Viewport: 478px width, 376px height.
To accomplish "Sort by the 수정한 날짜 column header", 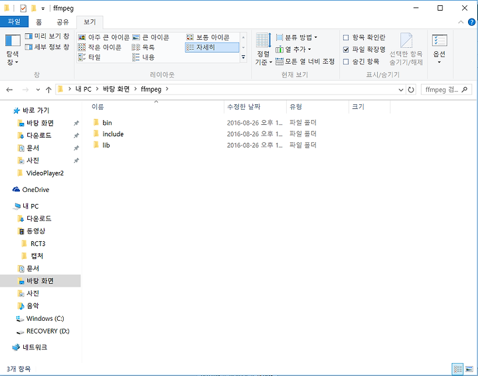I will tap(256, 107).
